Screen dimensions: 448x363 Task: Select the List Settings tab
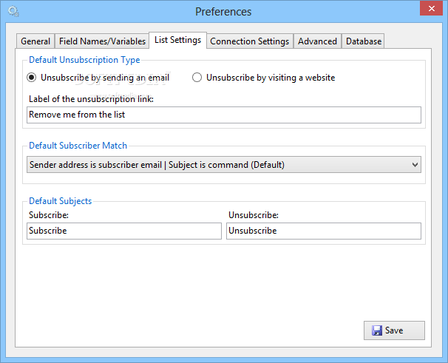[177, 40]
